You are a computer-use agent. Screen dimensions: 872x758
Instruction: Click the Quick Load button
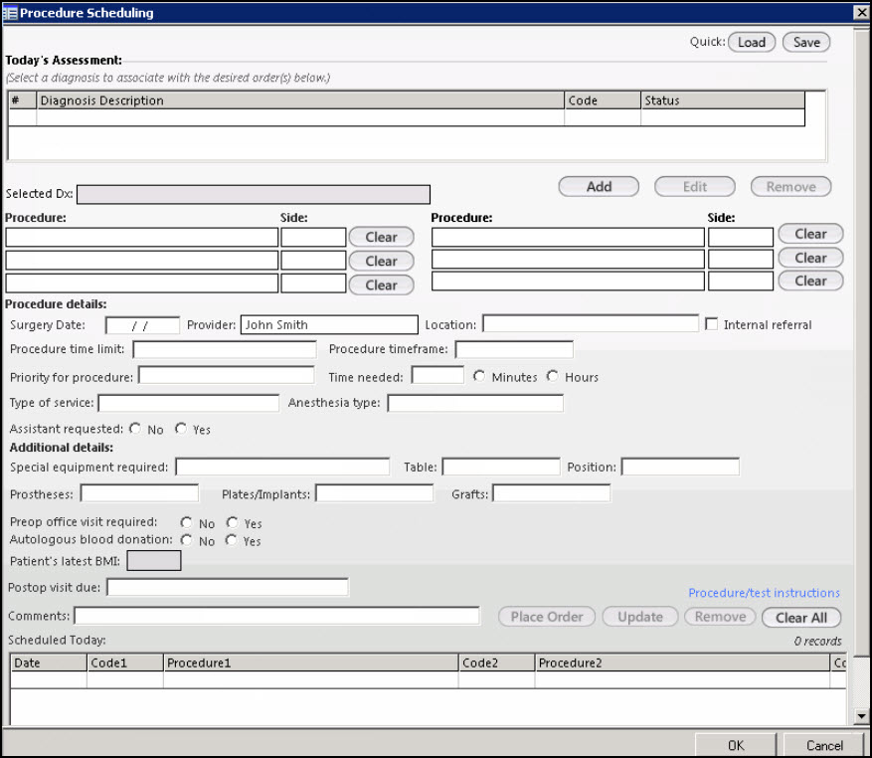(752, 43)
